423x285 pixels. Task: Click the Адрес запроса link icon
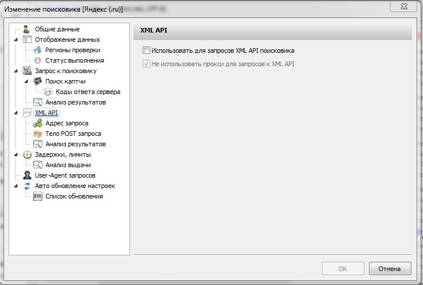pyautogui.click(x=38, y=123)
